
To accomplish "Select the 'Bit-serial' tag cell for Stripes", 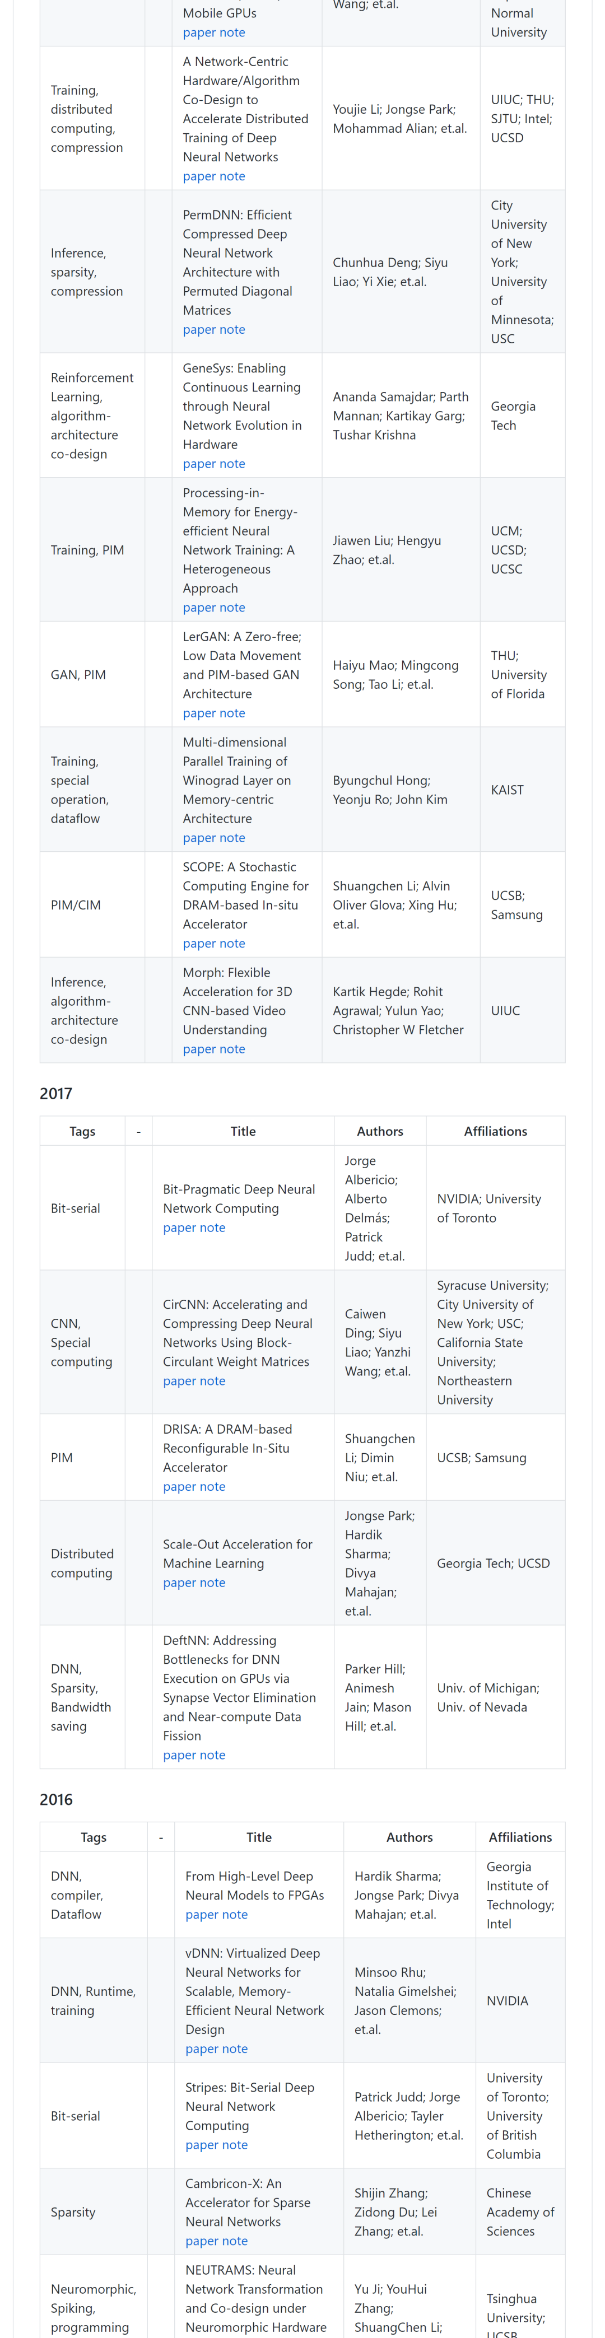I will click(94, 2116).
